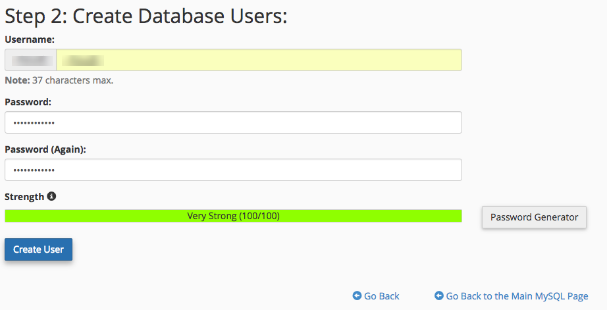Click the Password (Again) label
This screenshot has height=310, width=607.
[x=45, y=149]
